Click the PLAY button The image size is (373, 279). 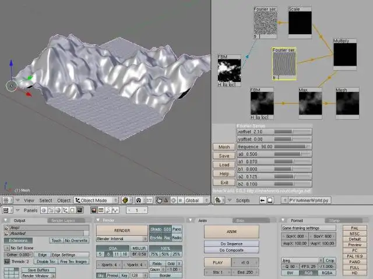click(217, 263)
